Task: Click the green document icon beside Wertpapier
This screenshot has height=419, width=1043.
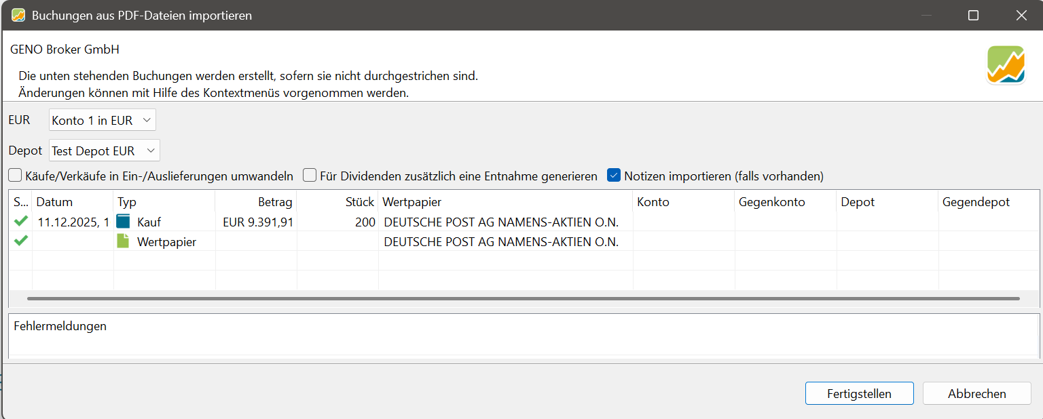Action: click(x=123, y=241)
